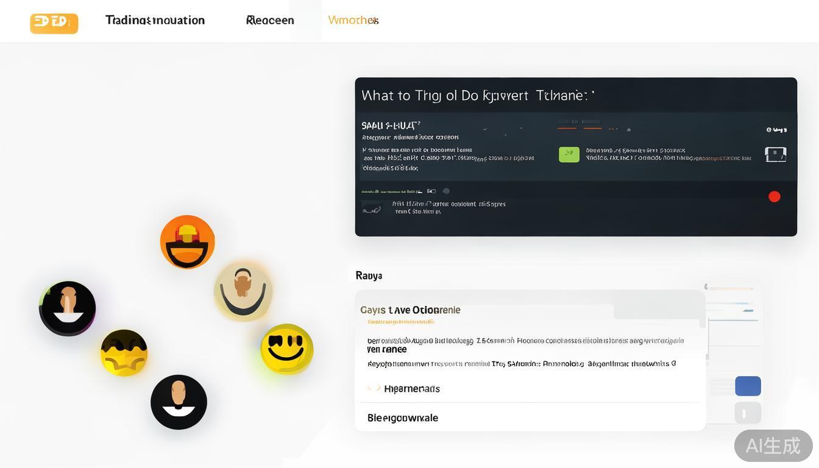
Task: Click the orange logo in the header
Action: (x=54, y=23)
